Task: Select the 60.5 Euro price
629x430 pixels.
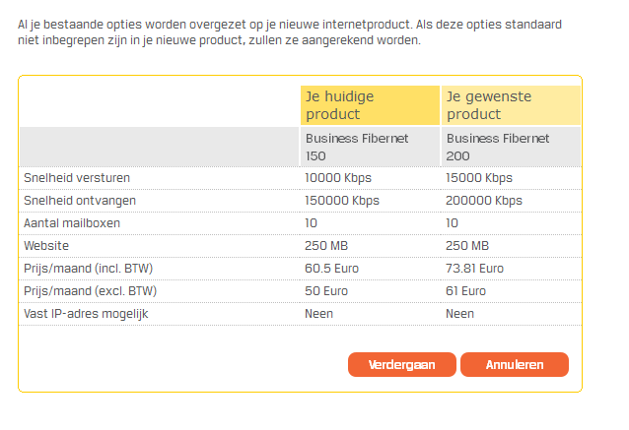Action: point(332,269)
